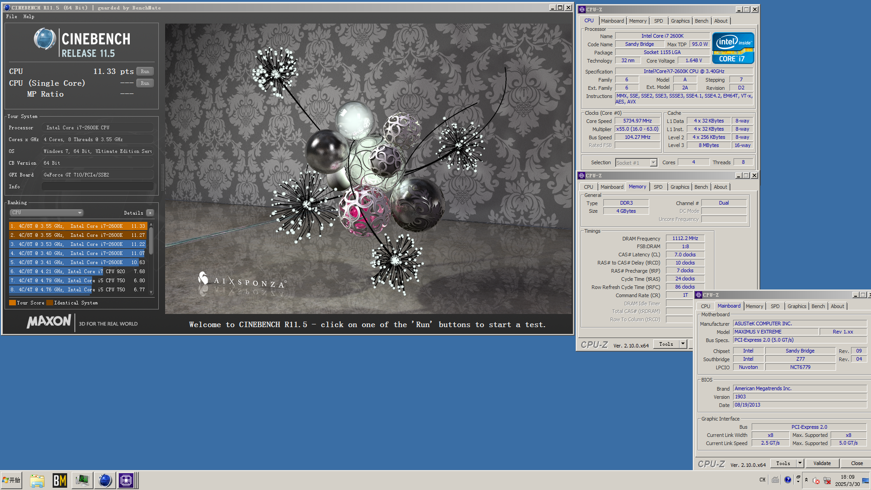Open the Socket #1 selection dropdown
This screenshot has width=871, height=490.
[x=636, y=162]
